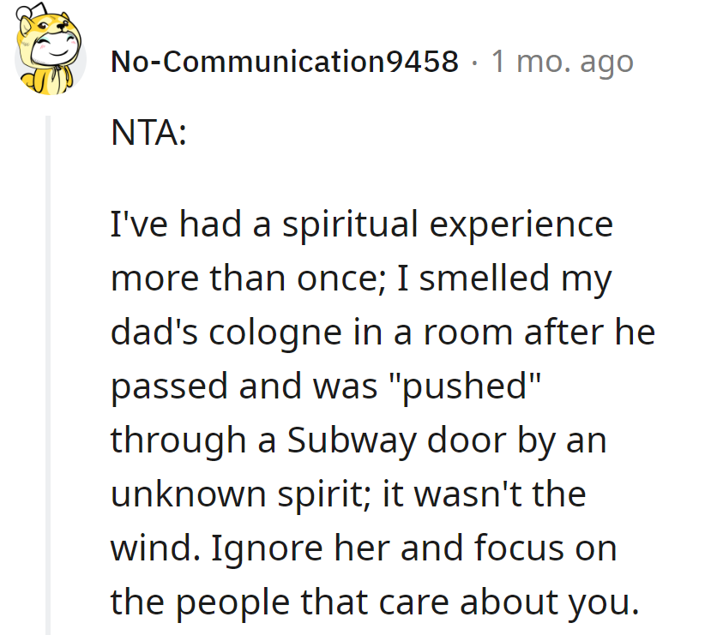Click the word "Subway" in the comment
The image size is (711, 635).
[352, 441]
